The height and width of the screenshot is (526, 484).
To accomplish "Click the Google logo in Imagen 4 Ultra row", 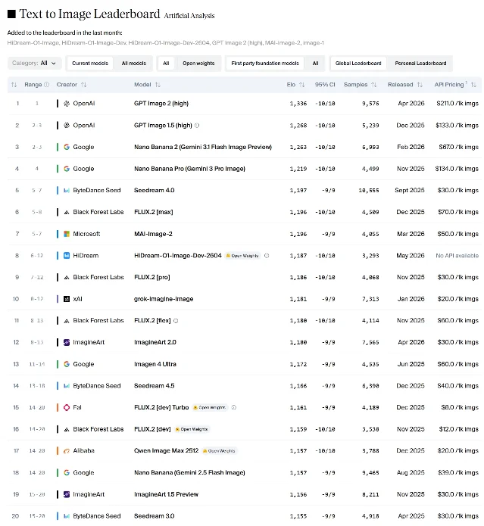I will pyautogui.click(x=67, y=364).
